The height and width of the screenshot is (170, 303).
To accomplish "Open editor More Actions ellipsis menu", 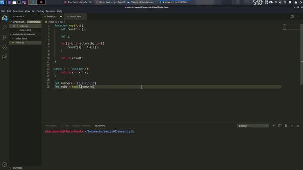I will coord(298,17).
